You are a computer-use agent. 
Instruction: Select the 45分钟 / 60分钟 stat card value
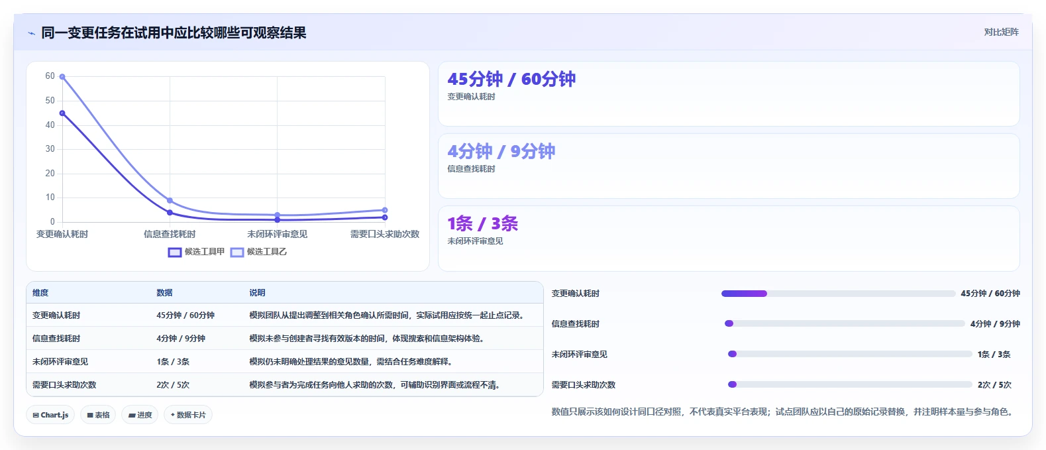point(511,79)
